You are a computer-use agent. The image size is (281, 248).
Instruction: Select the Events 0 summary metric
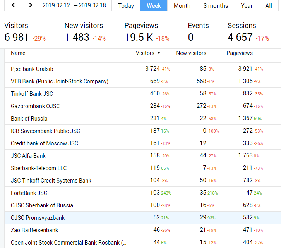198,32
